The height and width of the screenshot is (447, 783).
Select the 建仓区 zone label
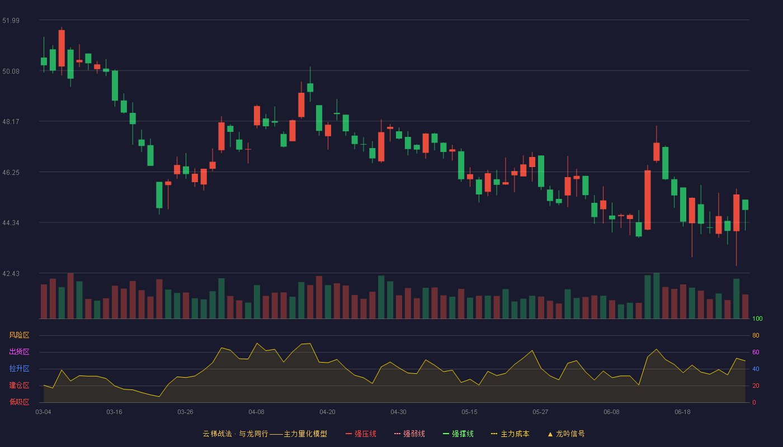point(20,386)
